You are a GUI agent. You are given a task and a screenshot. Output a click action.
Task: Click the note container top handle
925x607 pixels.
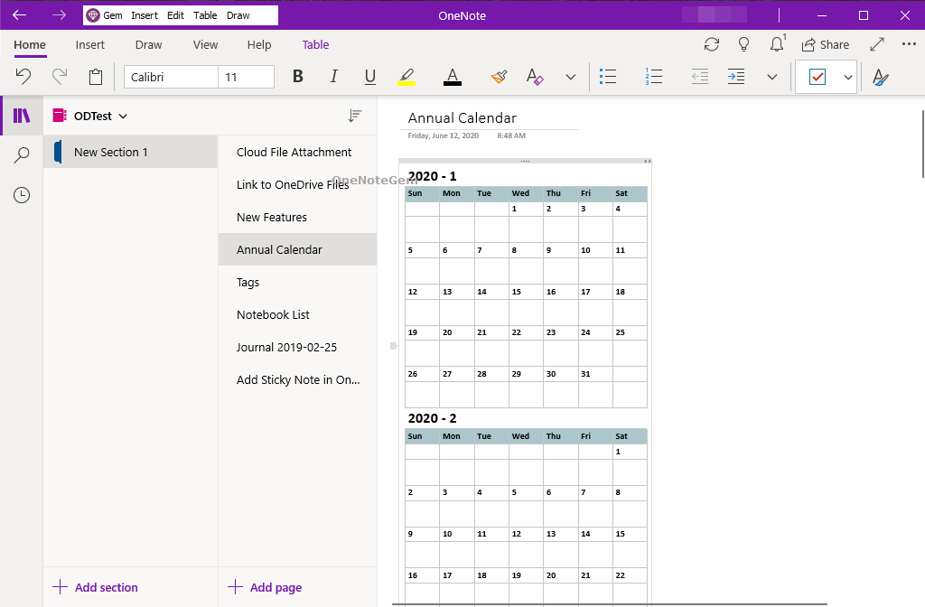(525, 161)
